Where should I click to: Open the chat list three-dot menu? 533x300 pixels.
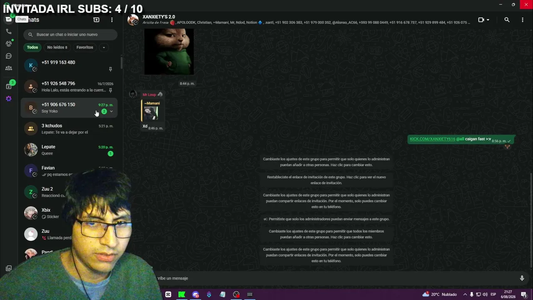coord(112,20)
